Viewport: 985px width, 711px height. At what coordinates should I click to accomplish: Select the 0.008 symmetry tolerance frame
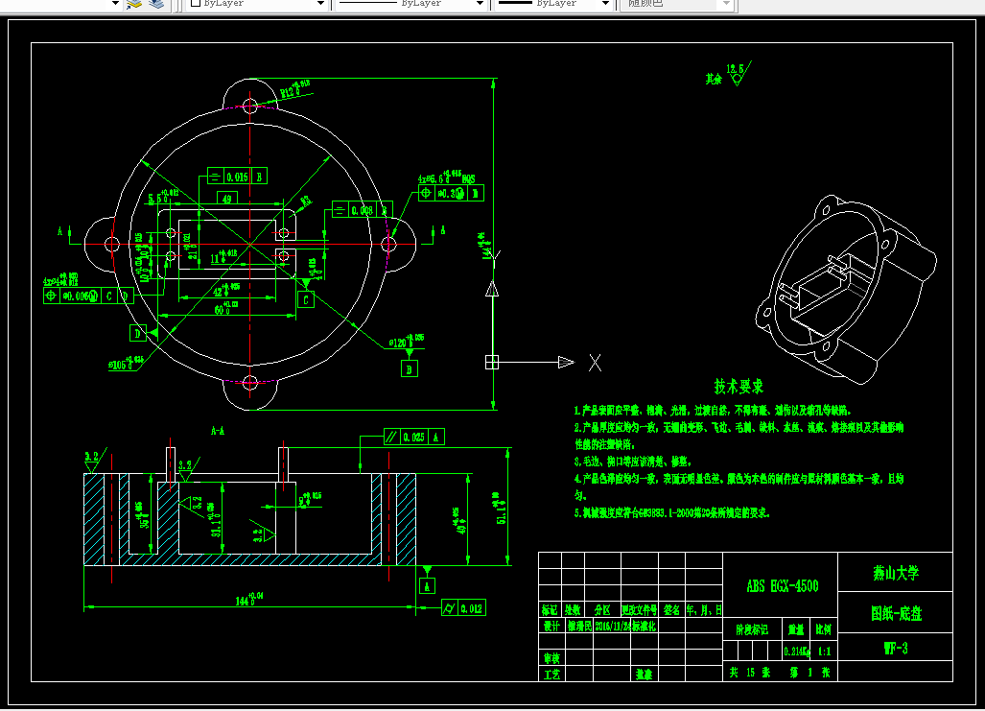point(362,210)
